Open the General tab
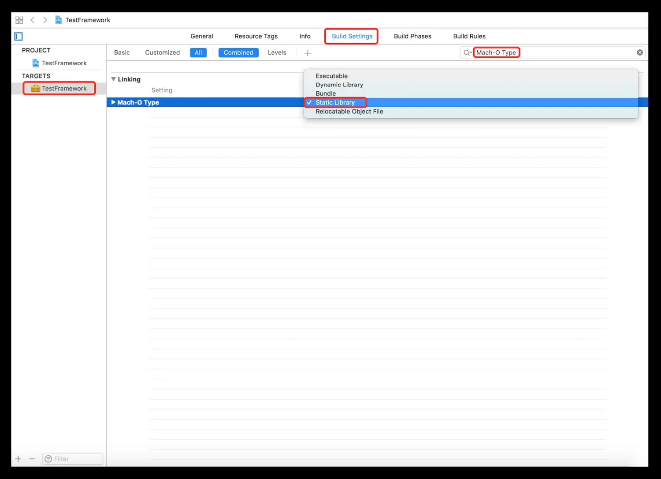 click(x=202, y=36)
